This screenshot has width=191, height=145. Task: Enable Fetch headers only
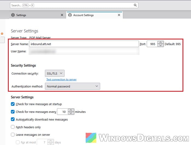coord(13,127)
